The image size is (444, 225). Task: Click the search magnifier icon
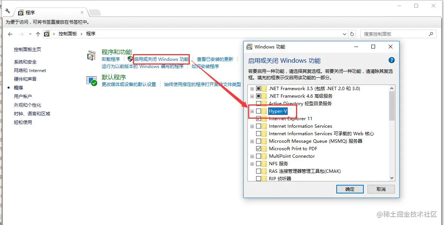pos(431,34)
